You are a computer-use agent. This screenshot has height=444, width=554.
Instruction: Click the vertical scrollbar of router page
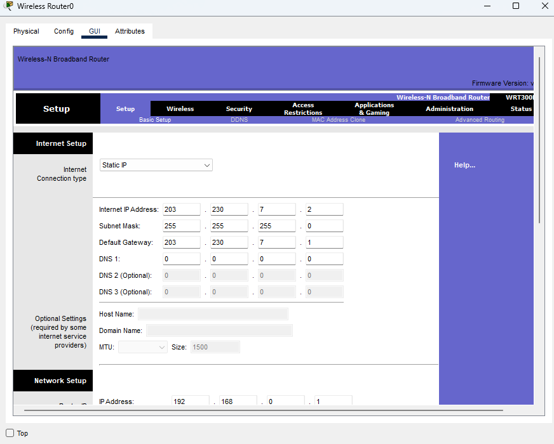(539, 140)
